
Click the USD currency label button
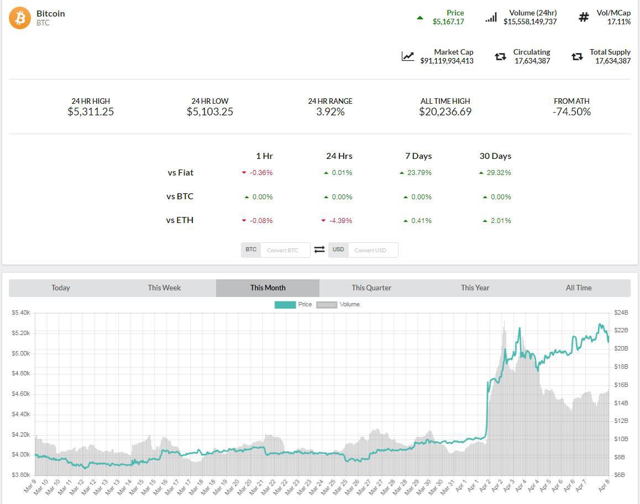click(338, 250)
